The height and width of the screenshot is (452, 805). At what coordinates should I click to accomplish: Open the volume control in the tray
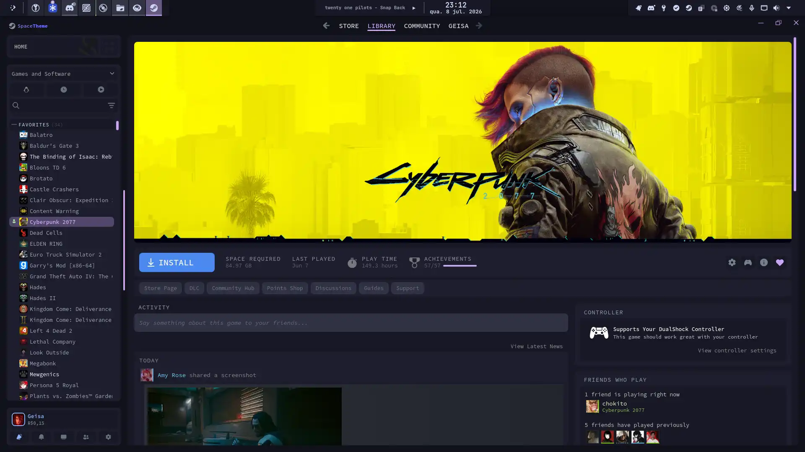776,8
